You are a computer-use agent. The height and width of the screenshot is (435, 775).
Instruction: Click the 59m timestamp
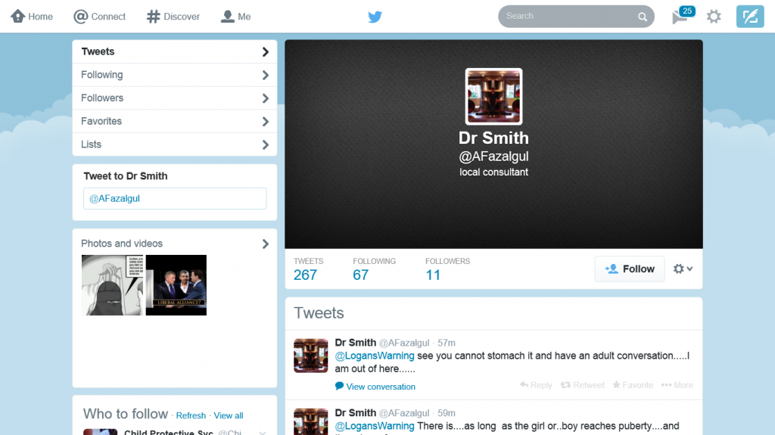(447, 413)
